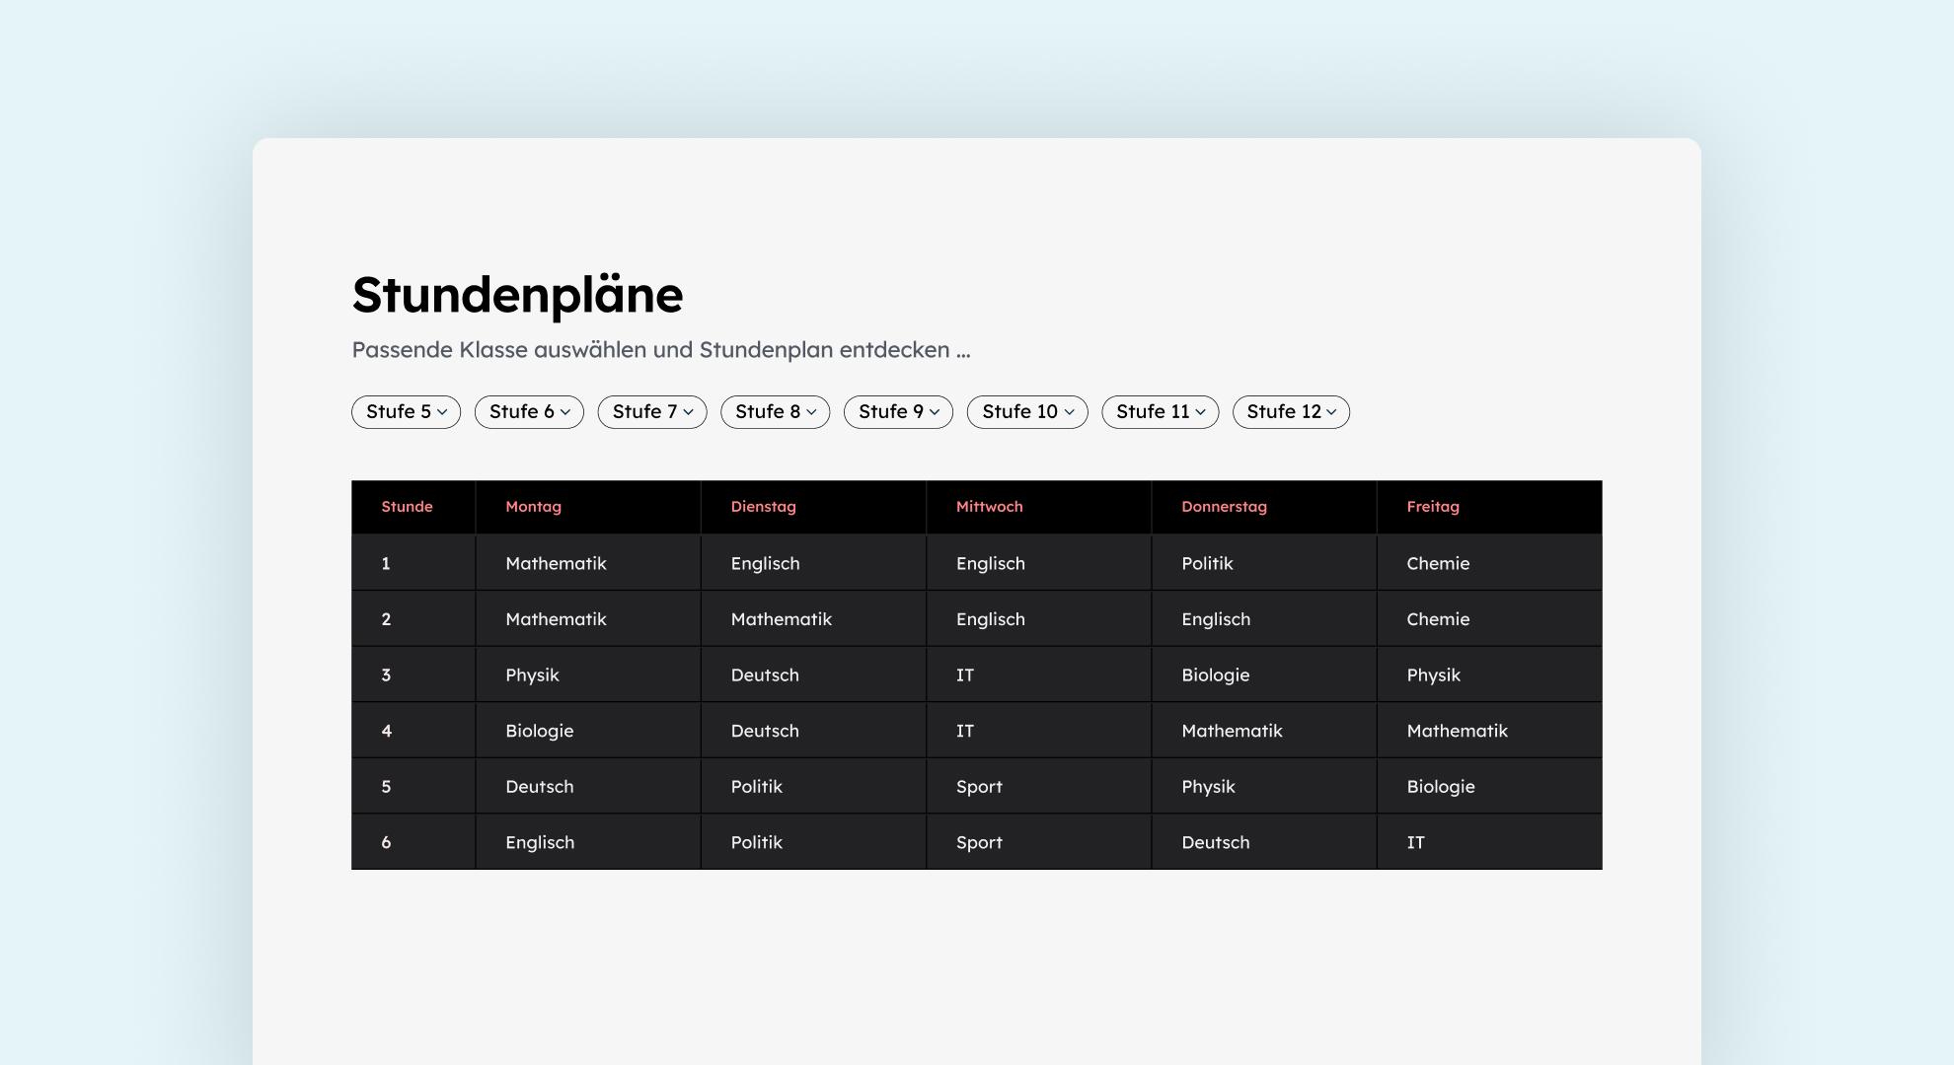Select Chemie in Freitag hour 1

click(x=1489, y=563)
